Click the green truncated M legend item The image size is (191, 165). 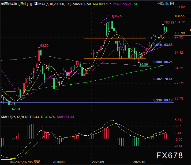point(135,4)
